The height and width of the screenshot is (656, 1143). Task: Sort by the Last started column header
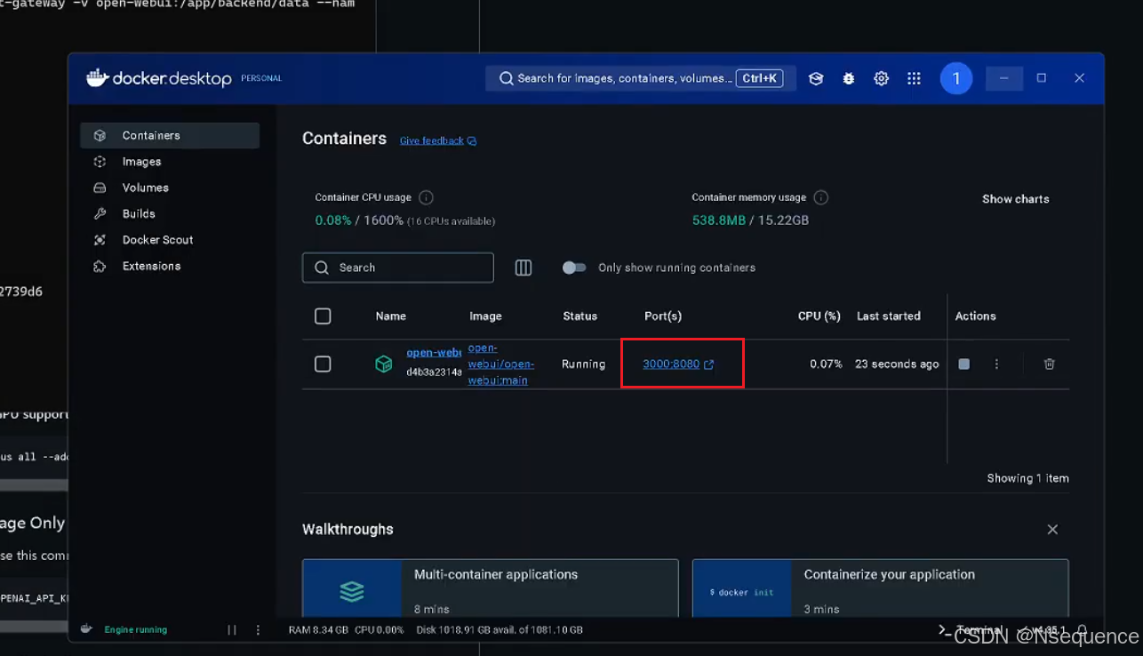[x=888, y=316]
